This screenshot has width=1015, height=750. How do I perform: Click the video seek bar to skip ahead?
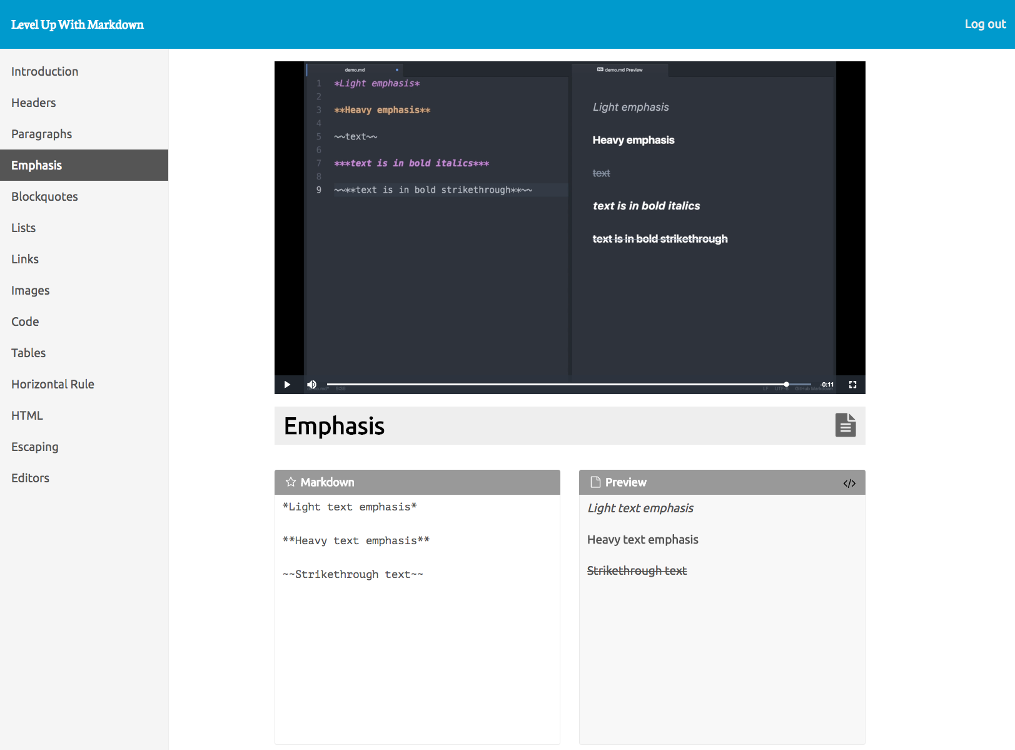tap(563, 384)
